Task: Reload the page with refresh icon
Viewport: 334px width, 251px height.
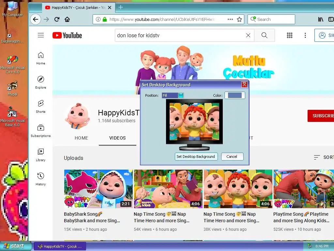Action: tap(57, 19)
